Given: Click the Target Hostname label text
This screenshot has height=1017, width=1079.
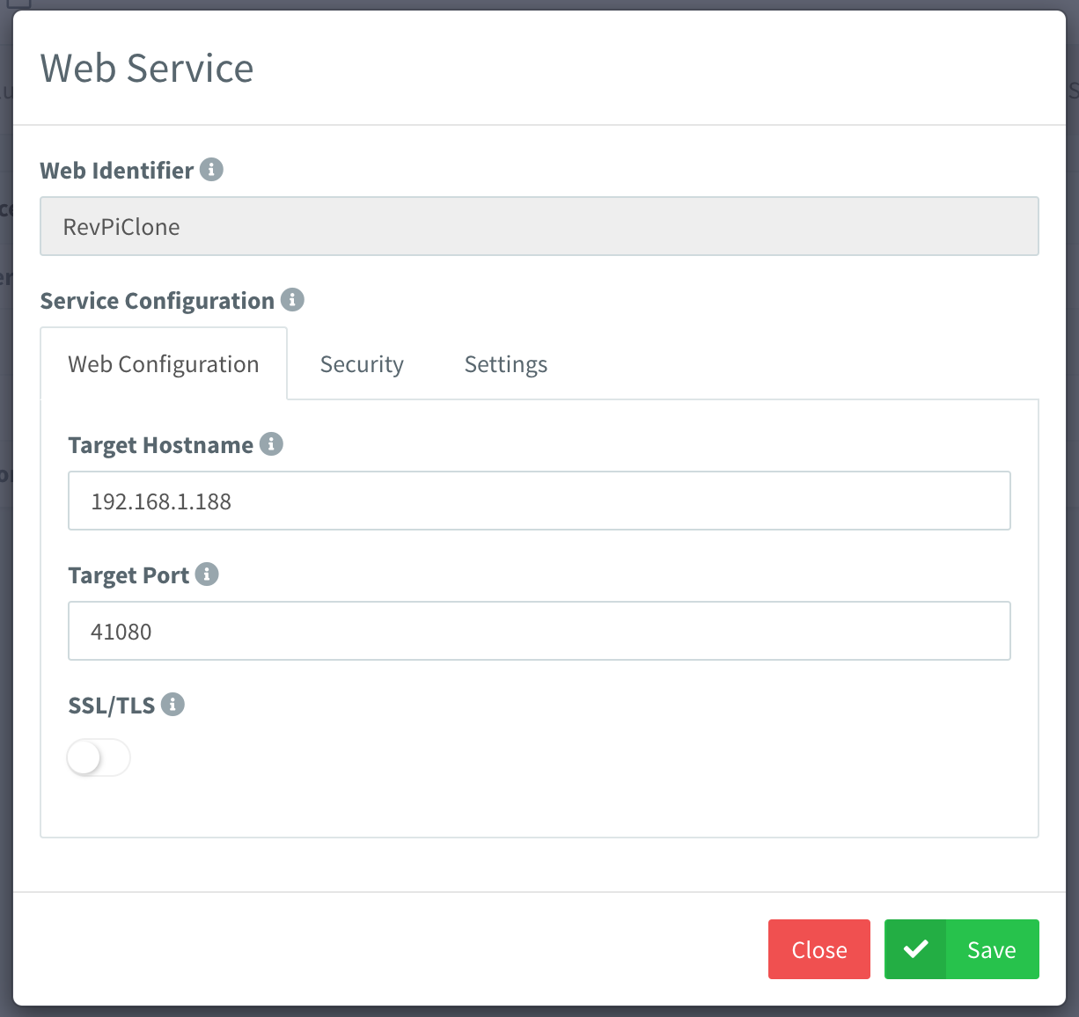Looking at the screenshot, I should coord(160,445).
